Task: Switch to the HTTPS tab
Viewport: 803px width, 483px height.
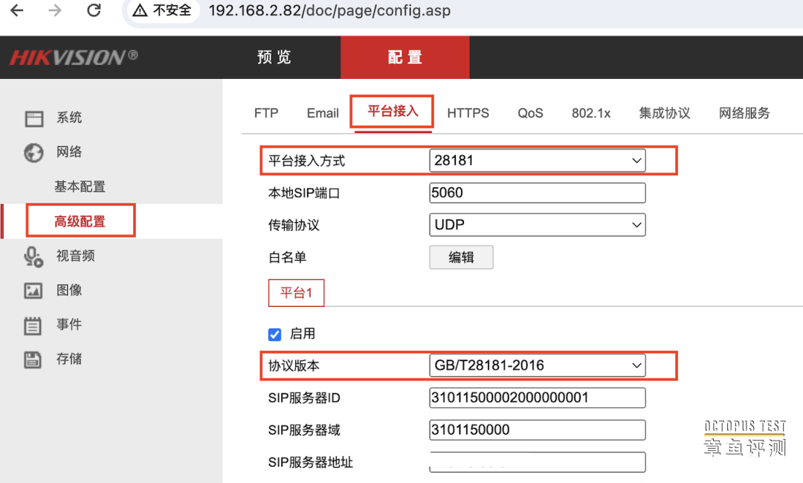Action: [468, 113]
